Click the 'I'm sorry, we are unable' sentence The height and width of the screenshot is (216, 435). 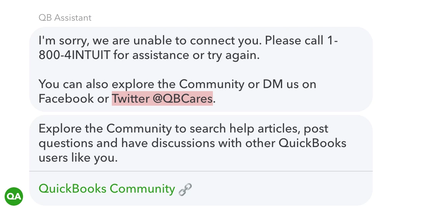(150, 41)
